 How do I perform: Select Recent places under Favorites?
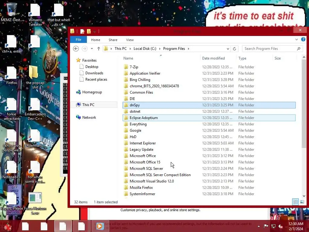point(96,79)
